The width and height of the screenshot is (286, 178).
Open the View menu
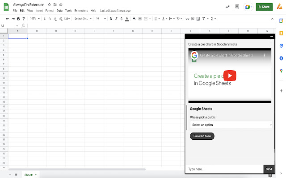click(30, 11)
